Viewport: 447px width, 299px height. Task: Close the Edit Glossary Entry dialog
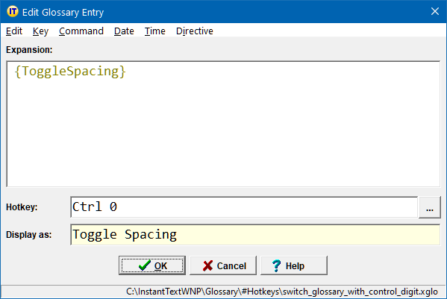coord(435,11)
